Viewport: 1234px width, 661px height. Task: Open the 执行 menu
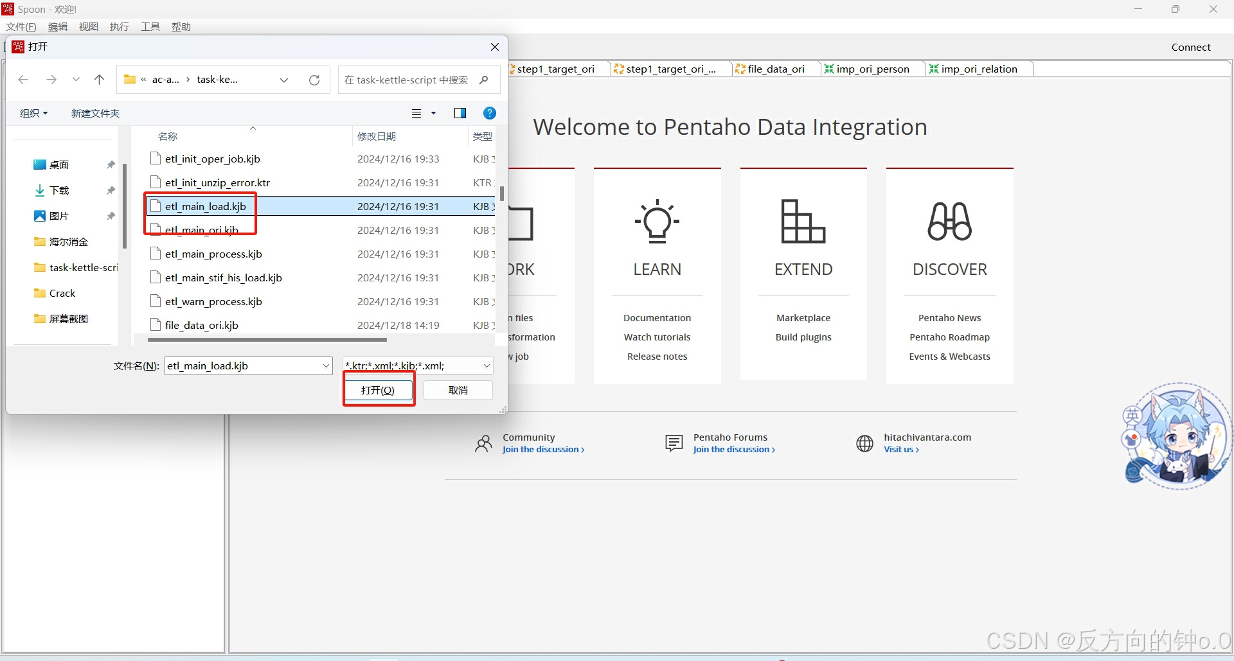(120, 26)
